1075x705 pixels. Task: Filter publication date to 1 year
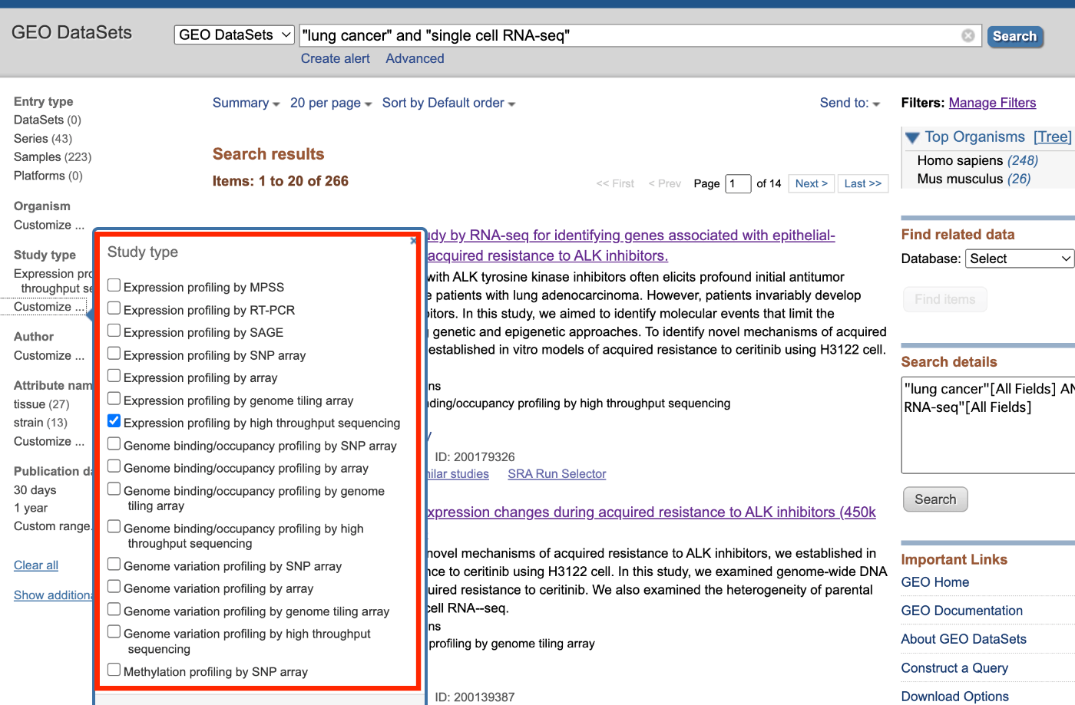[x=31, y=508]
